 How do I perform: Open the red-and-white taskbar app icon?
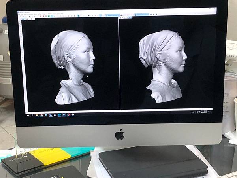click(68, 115)
